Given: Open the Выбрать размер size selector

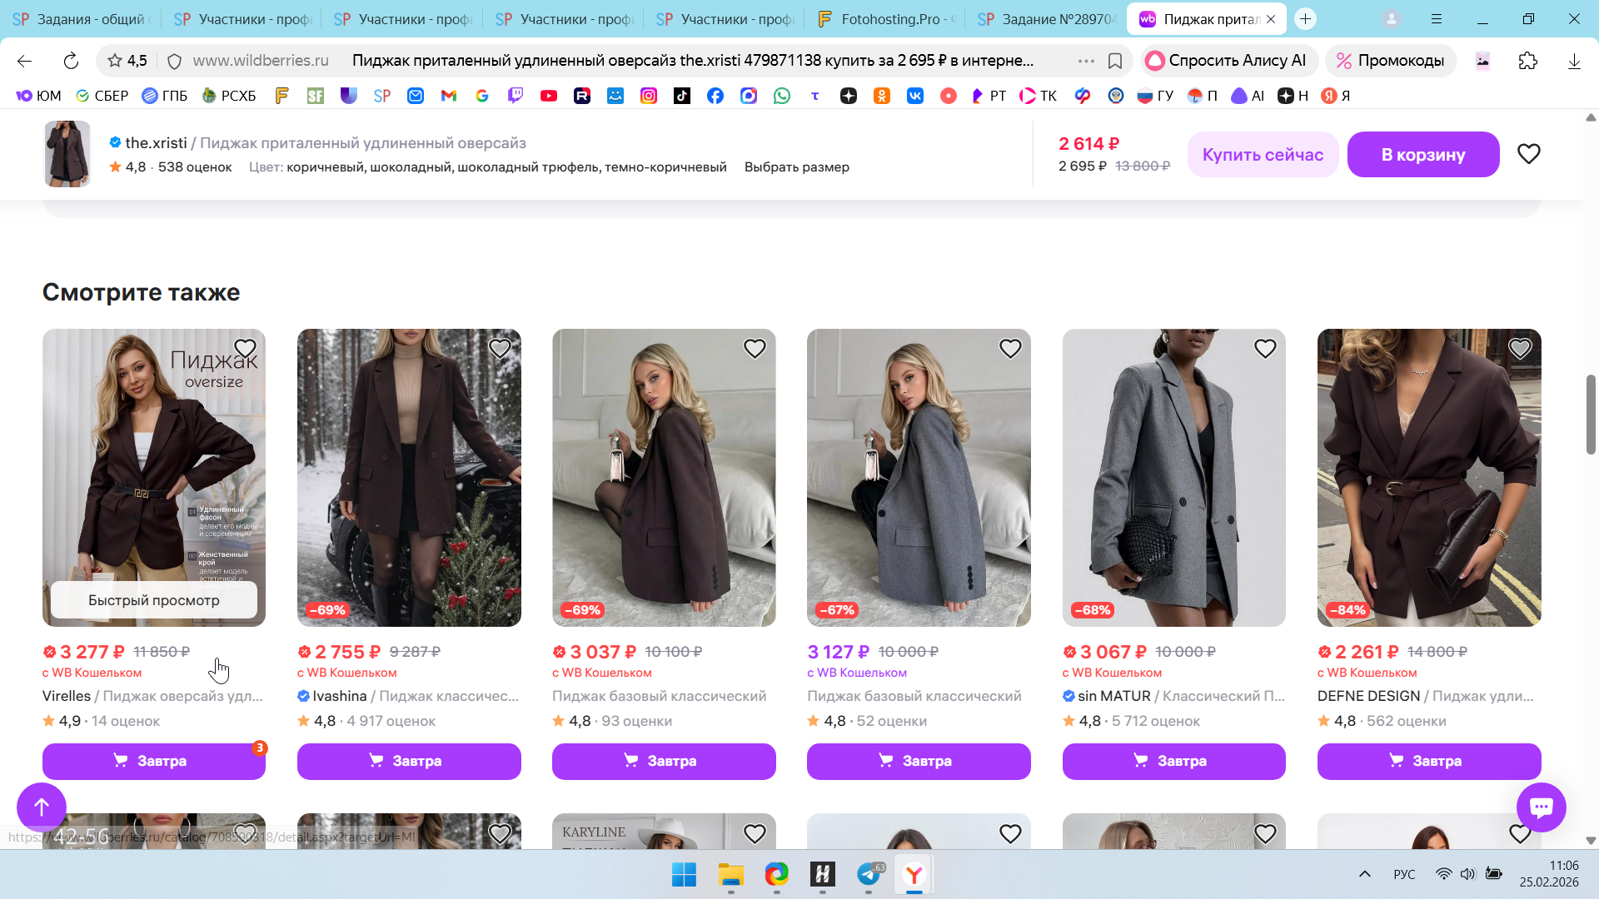Looking at the screenshot, I should [x=796, y=167].
